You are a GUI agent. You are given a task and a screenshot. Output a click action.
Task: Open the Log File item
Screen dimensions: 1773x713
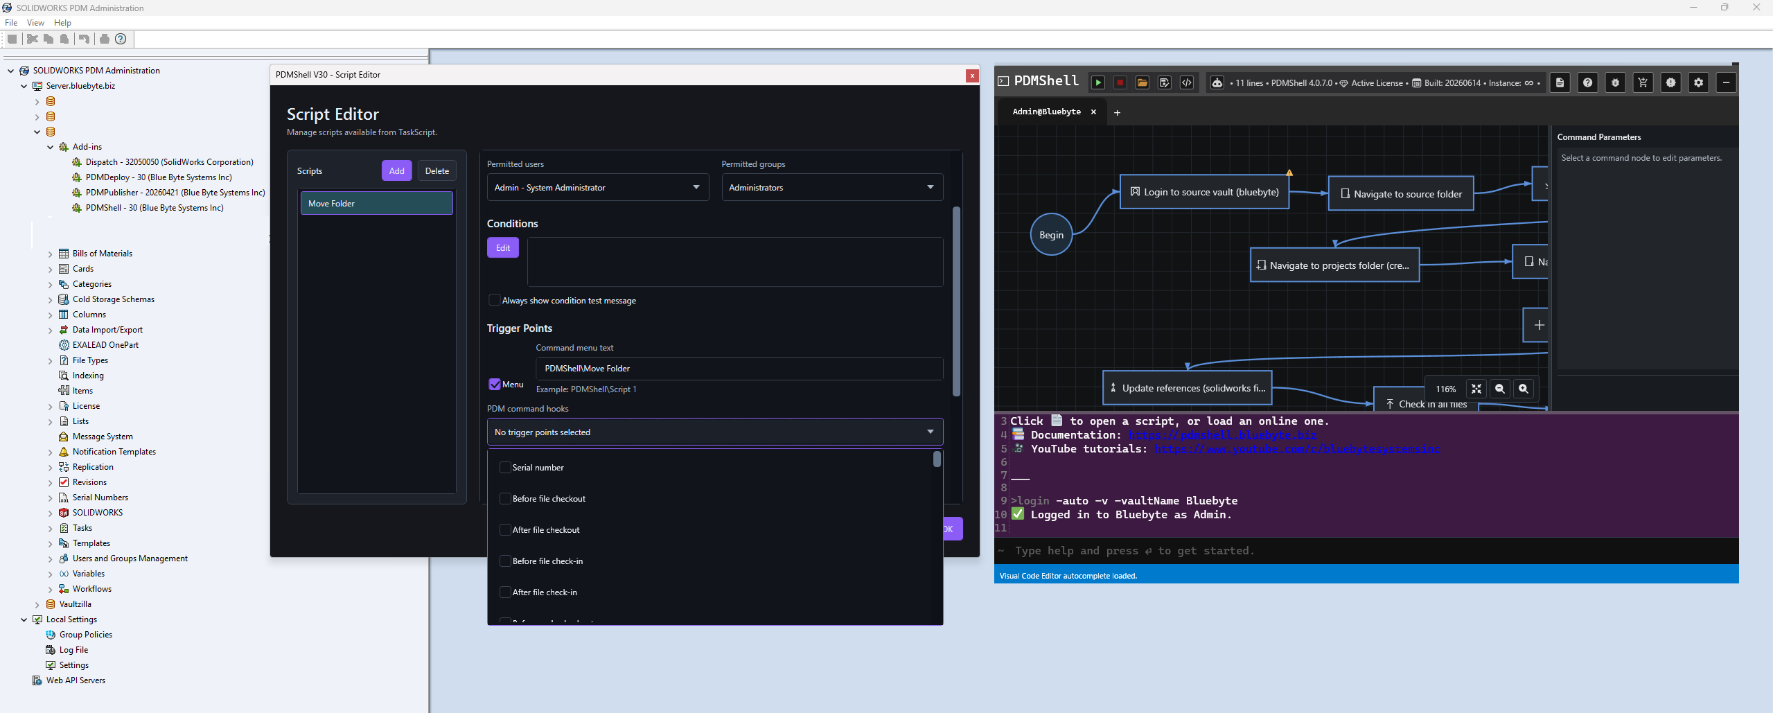coord(73,650)
